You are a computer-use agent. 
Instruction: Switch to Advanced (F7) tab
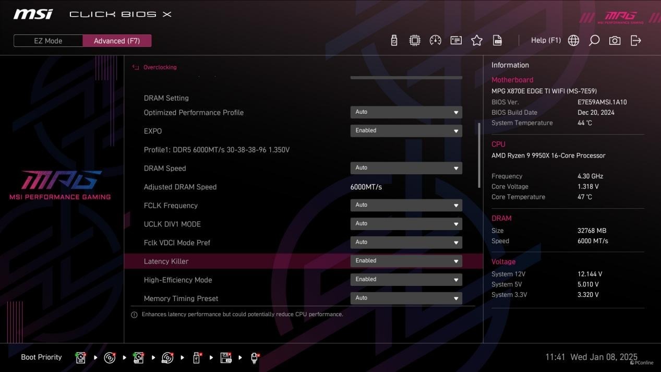pos(117,41)
